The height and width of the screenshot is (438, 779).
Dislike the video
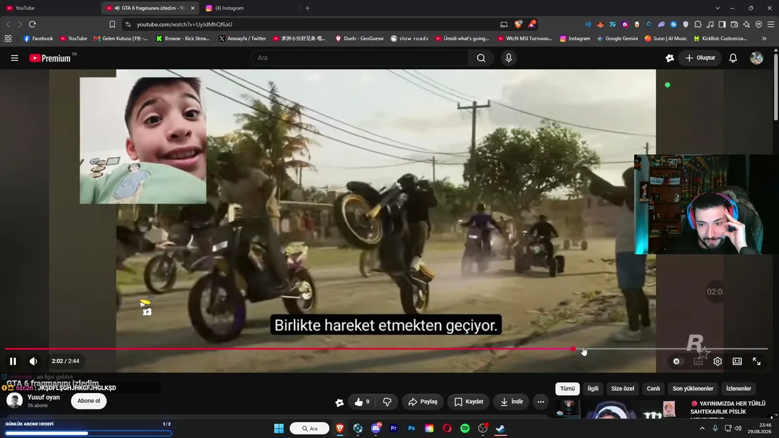(x=386, y=402)
